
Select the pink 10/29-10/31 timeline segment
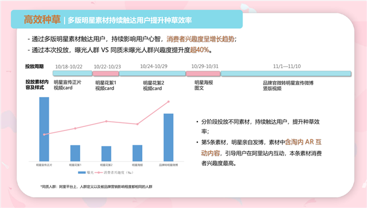[203, 74]
